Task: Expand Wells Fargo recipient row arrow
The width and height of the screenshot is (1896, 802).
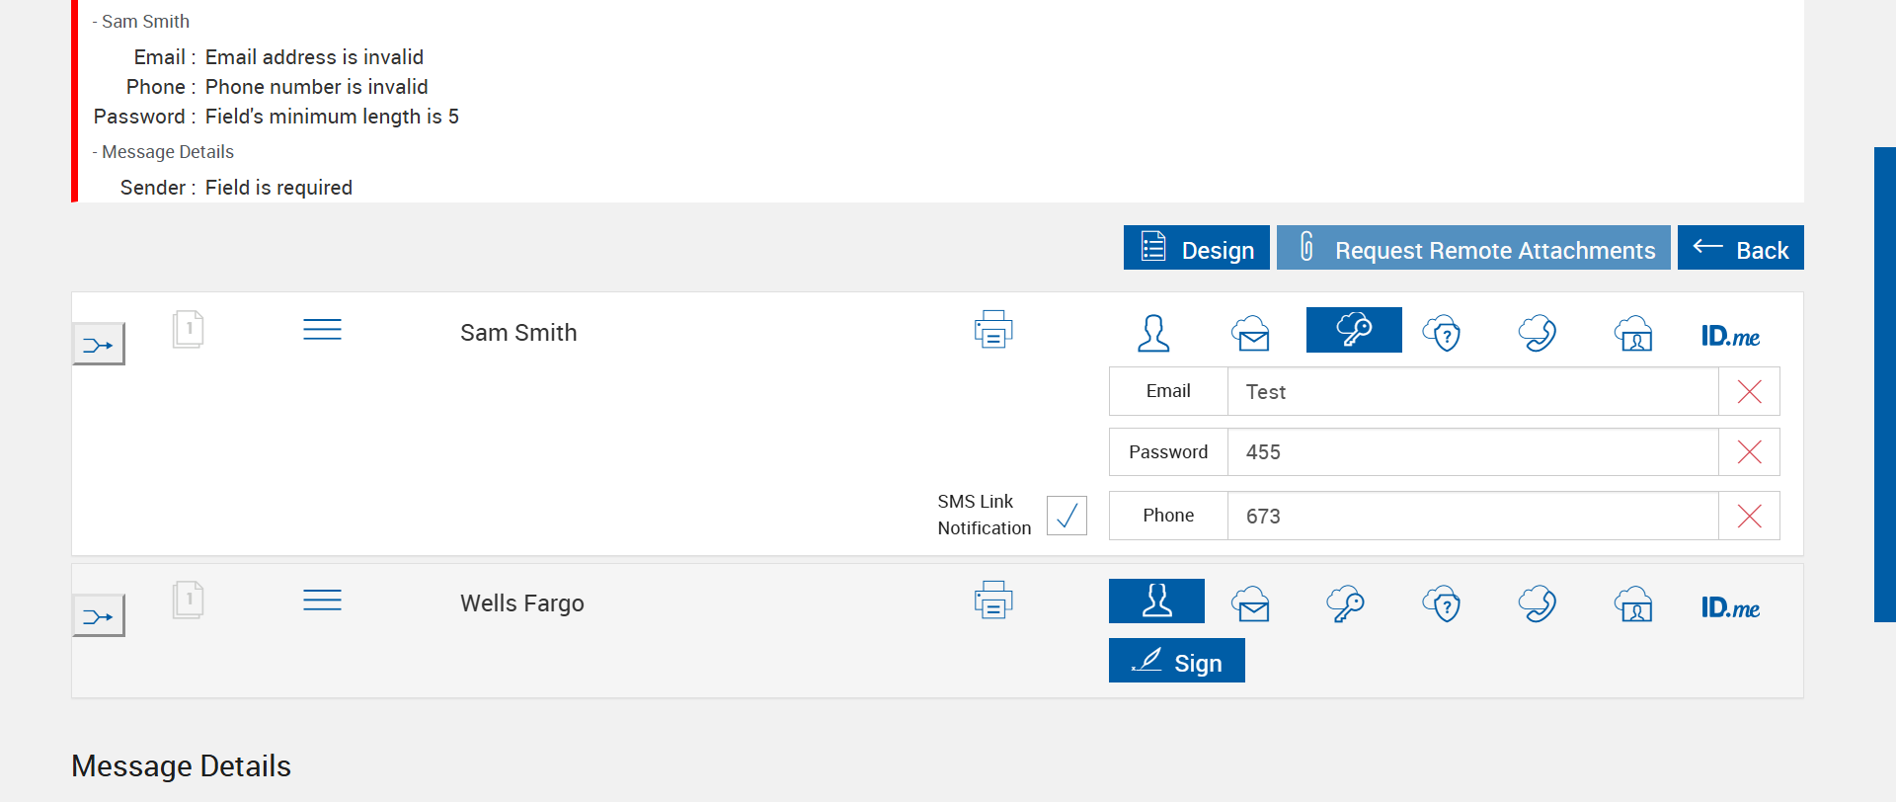Action: [x=99, y=616]
